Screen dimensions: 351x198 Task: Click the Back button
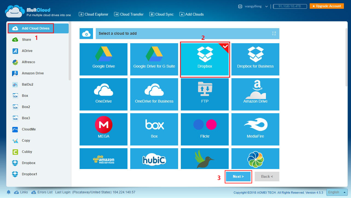(267, 176)
